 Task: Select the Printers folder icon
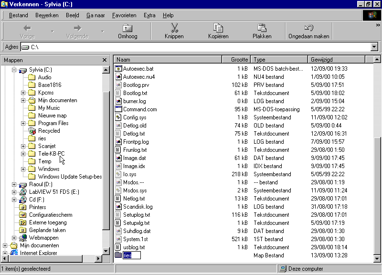click(23, 207)
